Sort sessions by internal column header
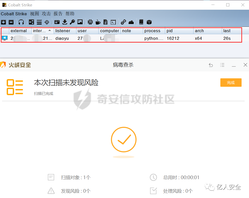This screenshot has height=198, width=249. [x=42, y=31]
